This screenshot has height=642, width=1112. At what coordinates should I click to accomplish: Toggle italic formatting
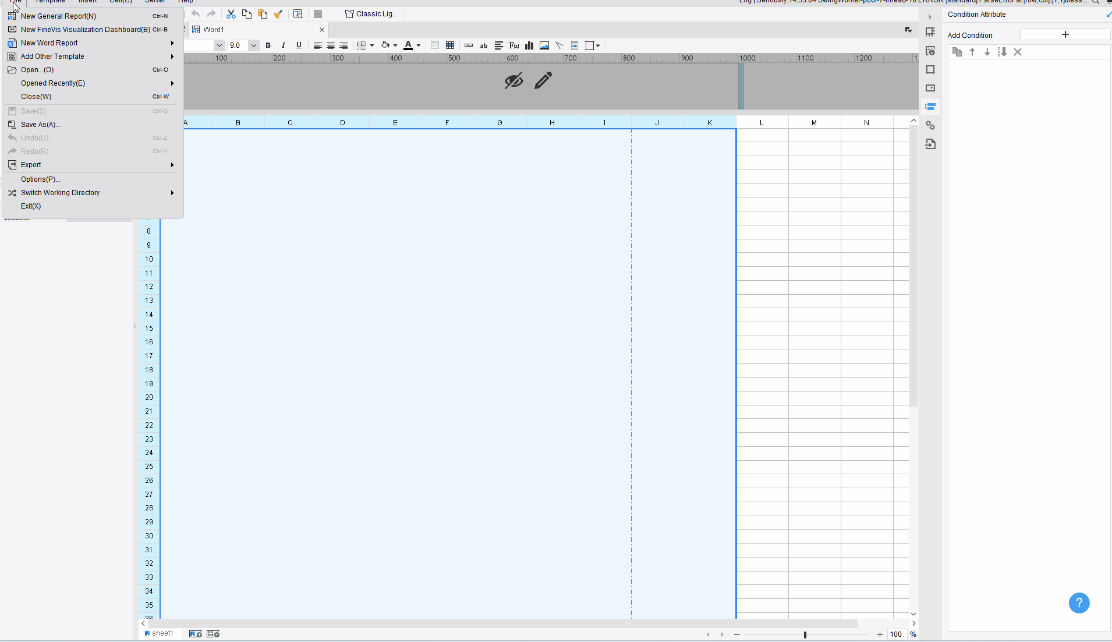tap(284, 45)
